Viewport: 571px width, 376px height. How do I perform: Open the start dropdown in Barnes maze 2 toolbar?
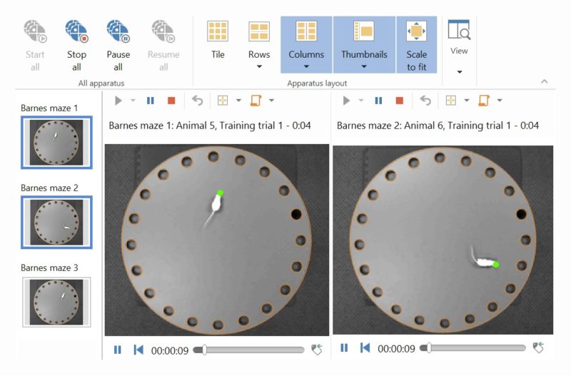coord(361,101)
